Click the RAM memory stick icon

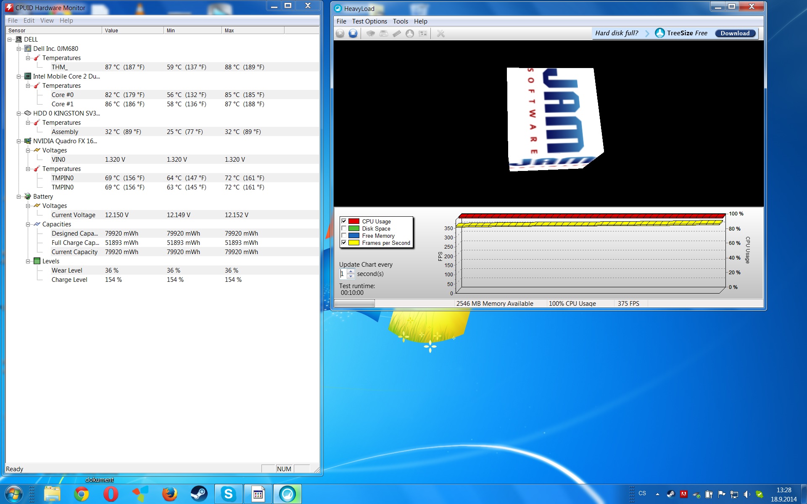point(397,34)
